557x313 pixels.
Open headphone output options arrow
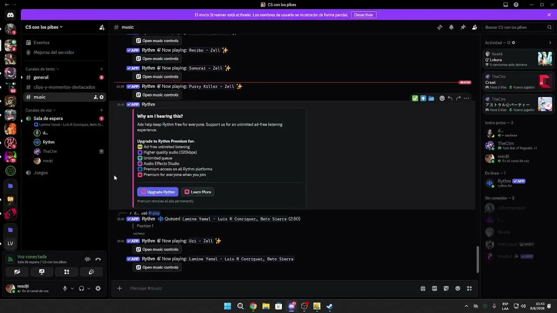pyautogui.click(x=89, y=288)
